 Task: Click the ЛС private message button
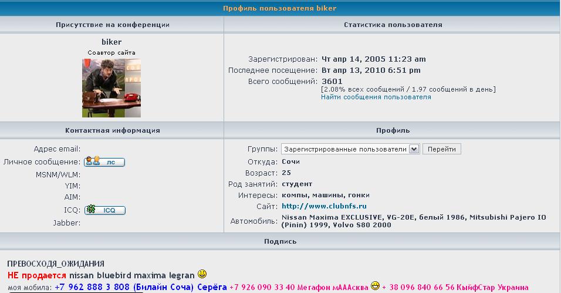pos(104,162)
